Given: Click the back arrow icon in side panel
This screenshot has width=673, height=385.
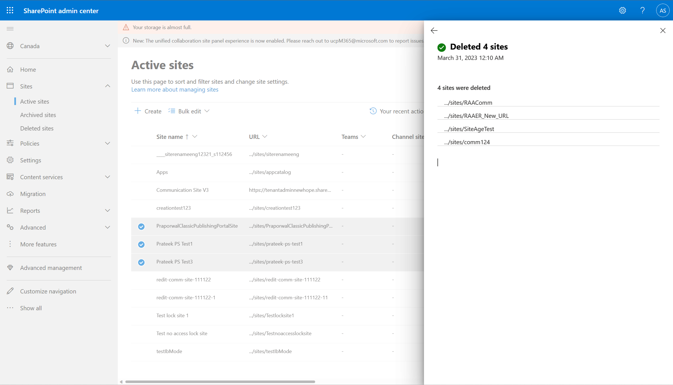Looking at the screenshot, I should pos(434,31).
